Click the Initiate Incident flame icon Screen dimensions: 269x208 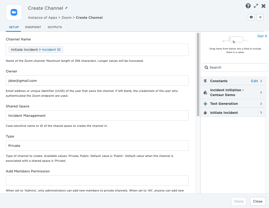(205, 113)
